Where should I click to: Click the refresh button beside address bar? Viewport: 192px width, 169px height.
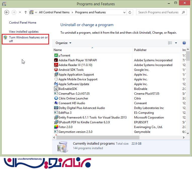click(x=130, y=12)
